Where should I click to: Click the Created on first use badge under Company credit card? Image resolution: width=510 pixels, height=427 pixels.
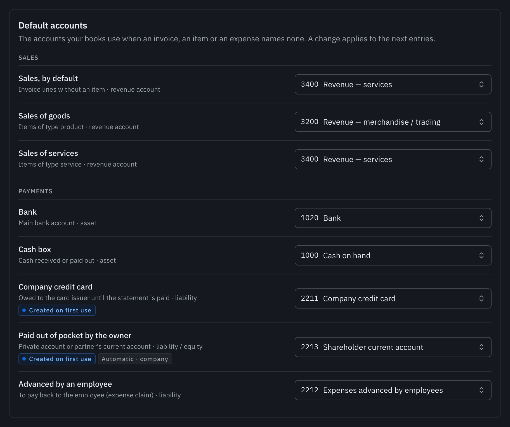[57, 310]
